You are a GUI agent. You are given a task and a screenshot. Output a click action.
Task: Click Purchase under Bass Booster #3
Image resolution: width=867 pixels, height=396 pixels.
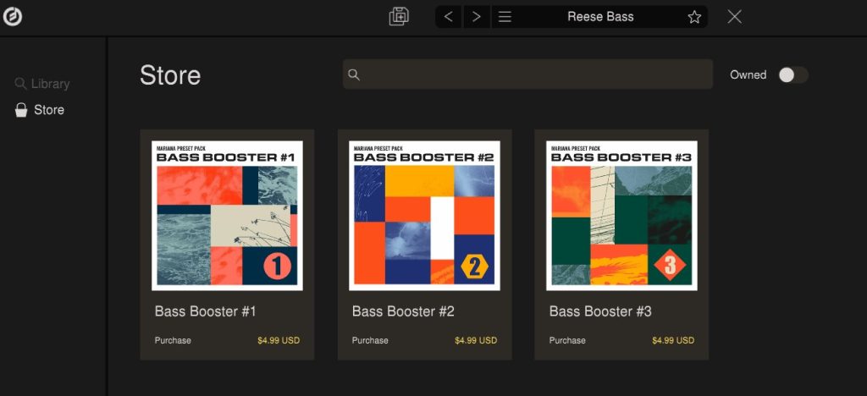[x=567, y=340]
